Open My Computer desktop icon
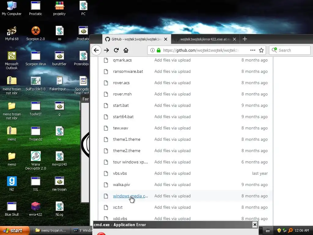313x235 pixels. (x=12, y=8)
